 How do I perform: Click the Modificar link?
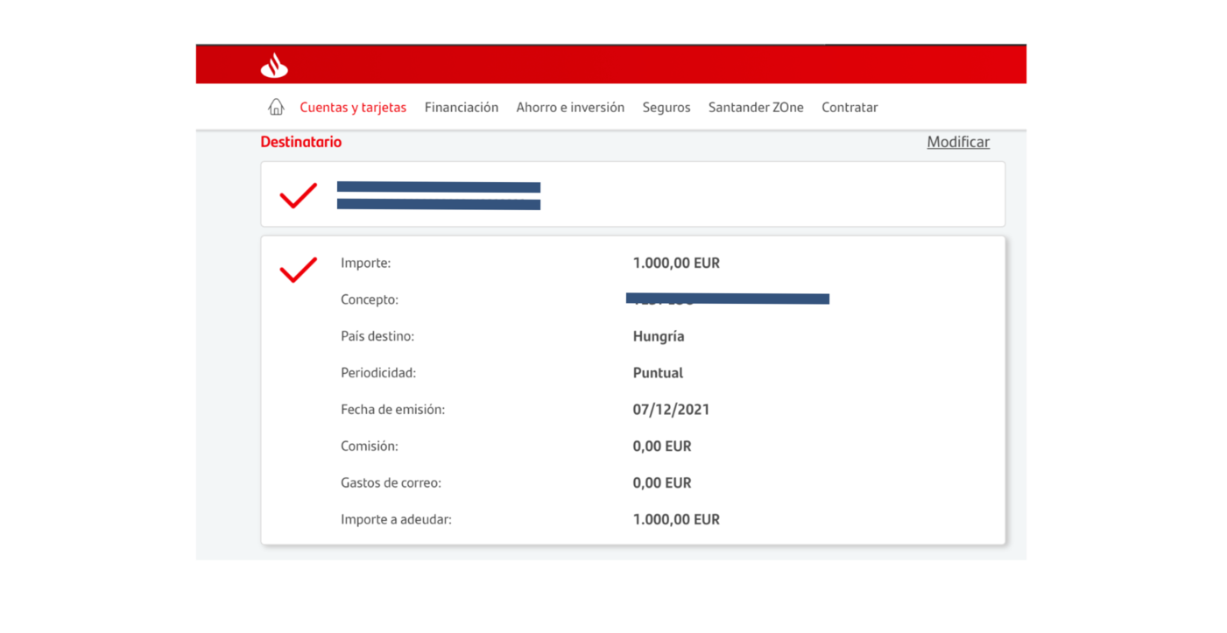point(958,141)
